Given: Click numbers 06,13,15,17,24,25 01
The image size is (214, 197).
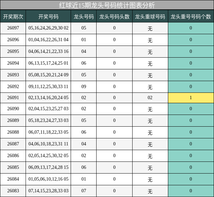Looking at the screenshot, I should [x=48, y=63].
